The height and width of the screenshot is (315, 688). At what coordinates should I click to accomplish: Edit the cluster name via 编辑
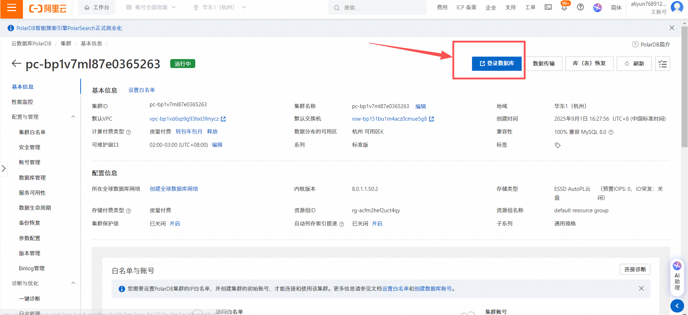(x=421, y=106)
